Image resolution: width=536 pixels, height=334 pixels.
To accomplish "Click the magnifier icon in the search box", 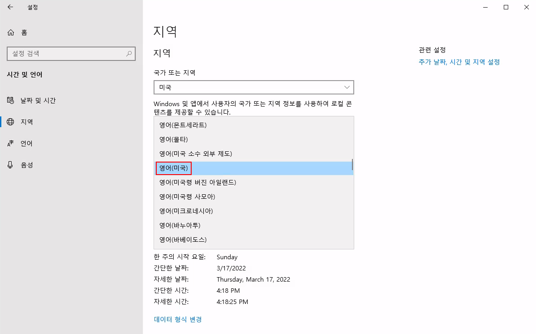I will pos(129,53).
